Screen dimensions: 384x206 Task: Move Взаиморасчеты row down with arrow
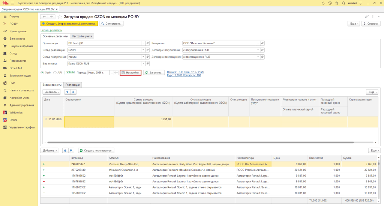point(73,92)
